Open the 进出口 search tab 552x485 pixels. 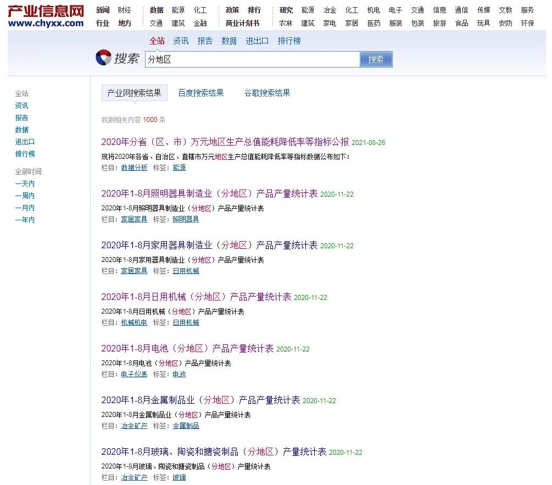[257, 41]
